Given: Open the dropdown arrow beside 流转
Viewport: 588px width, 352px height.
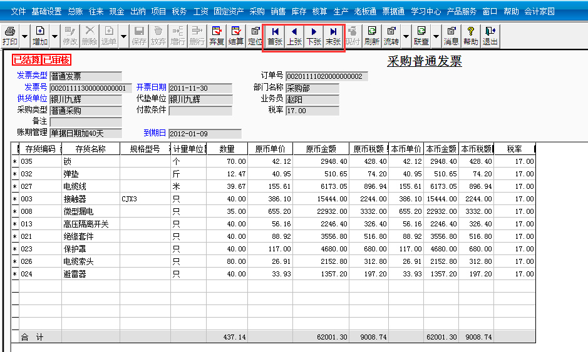Looking at the screenshot, I should tap(406, 37).
